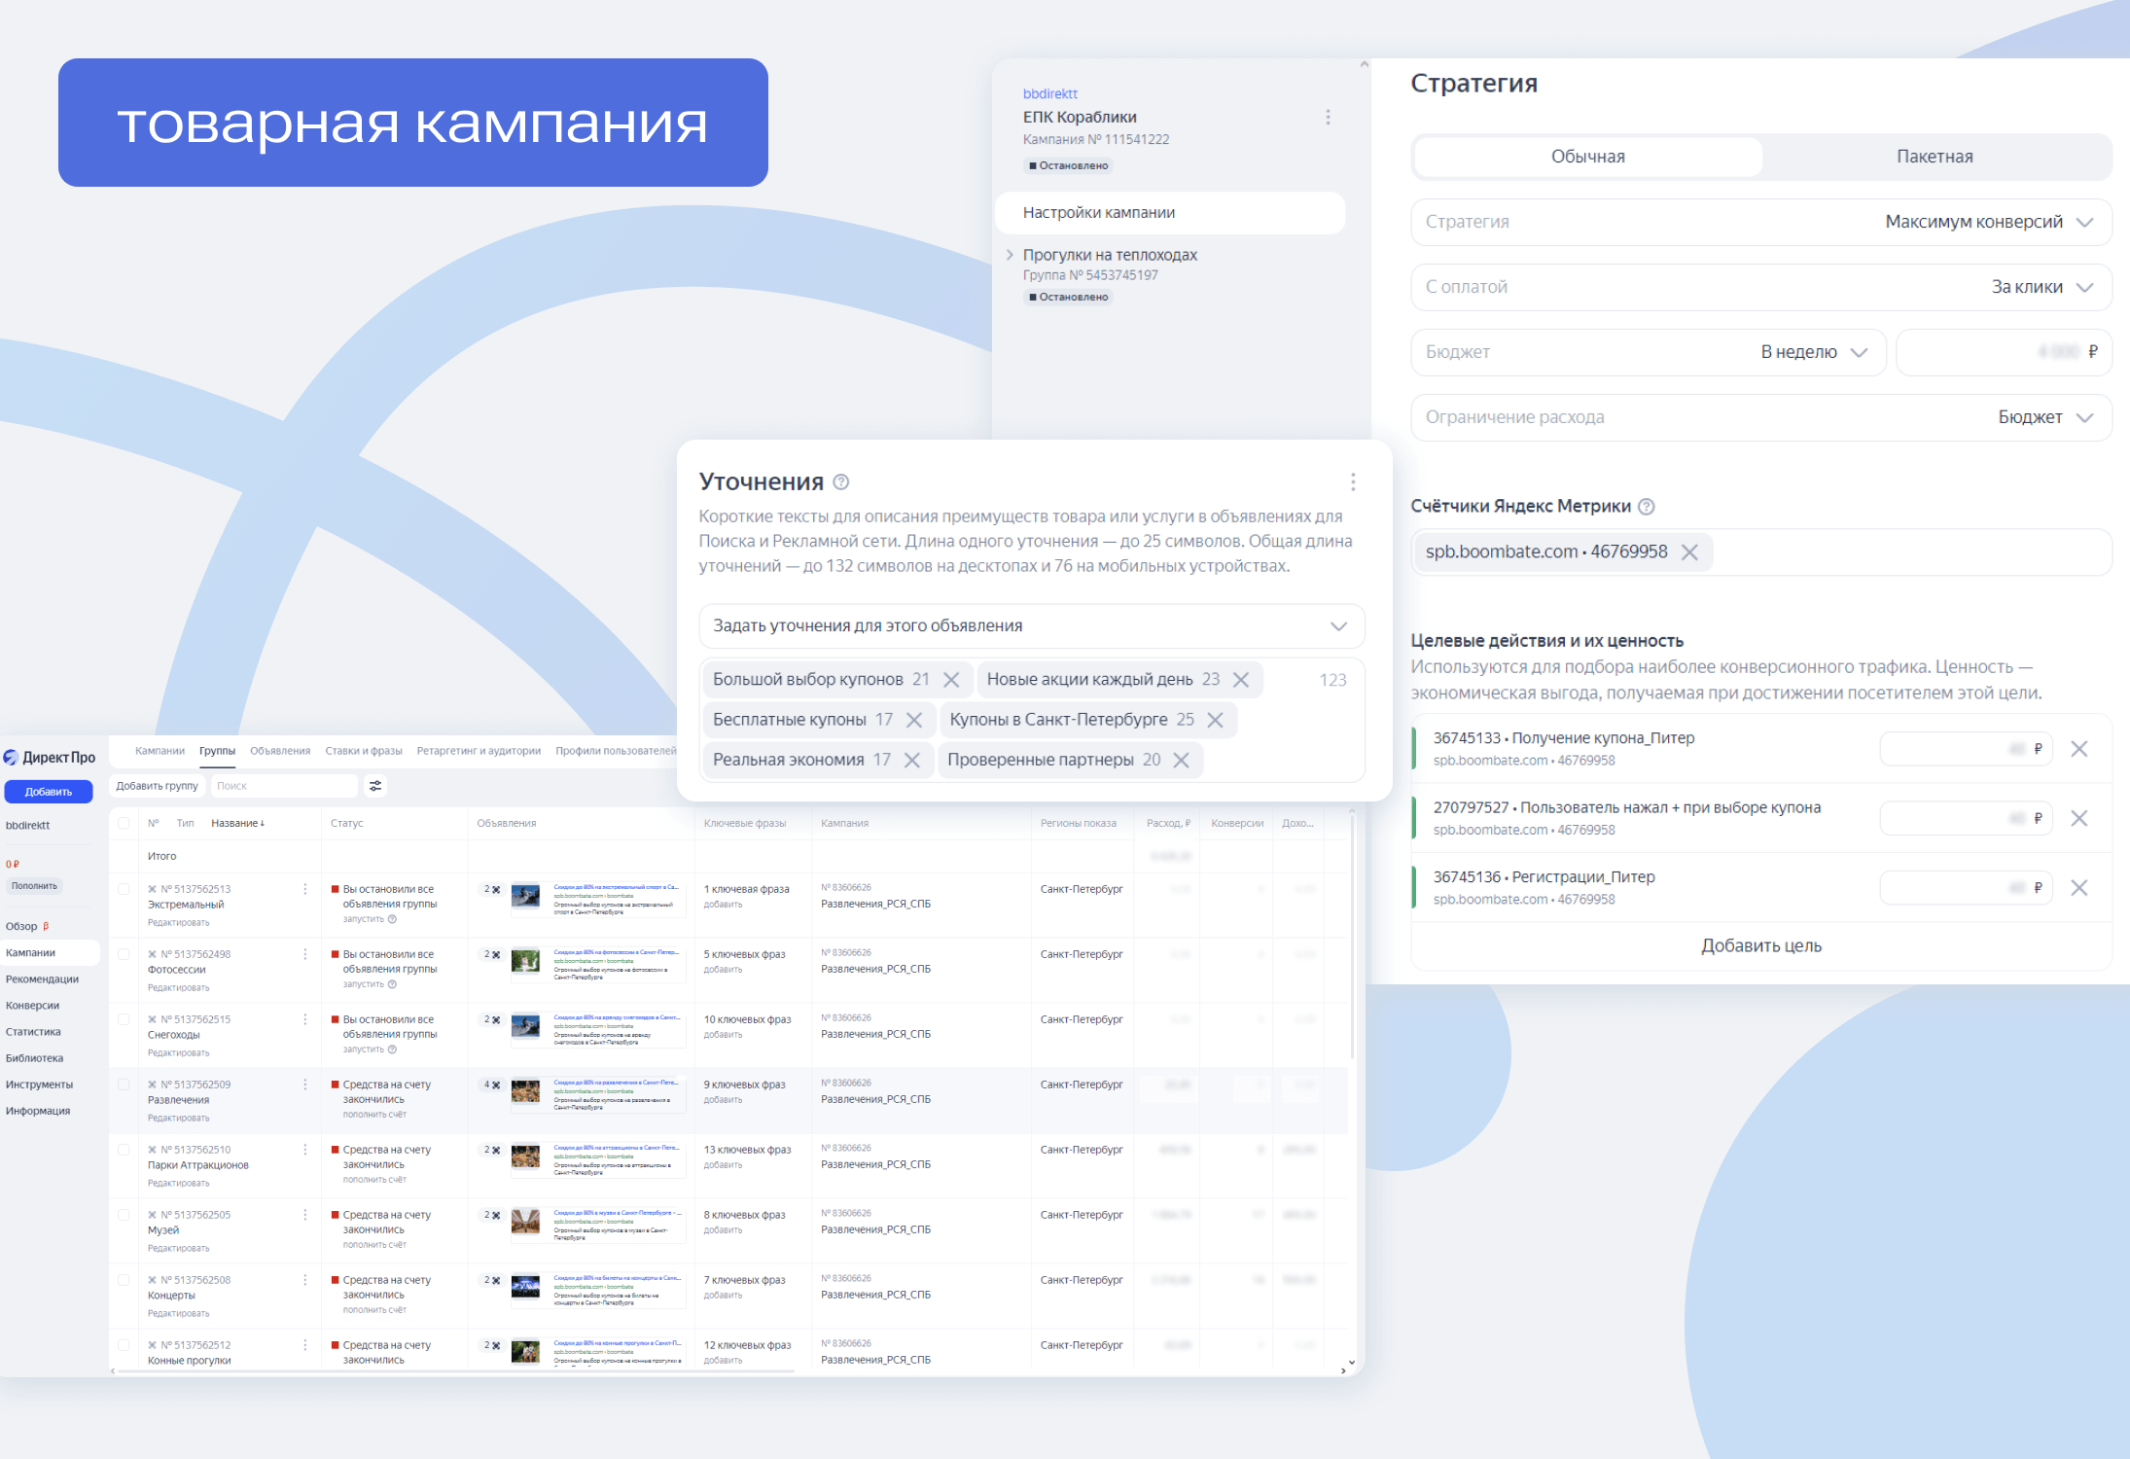Screen dimensions: 2130x1459
Task: Open the Стратегия 'Максимум конверсий' dropdown
Action: pos(1761,222)
